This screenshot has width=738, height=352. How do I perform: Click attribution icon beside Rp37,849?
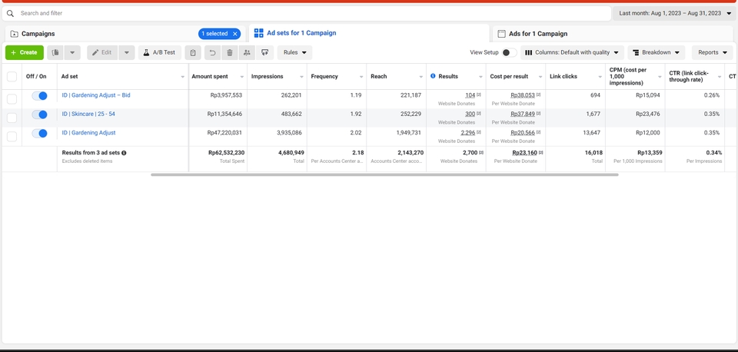pos(538,114)
